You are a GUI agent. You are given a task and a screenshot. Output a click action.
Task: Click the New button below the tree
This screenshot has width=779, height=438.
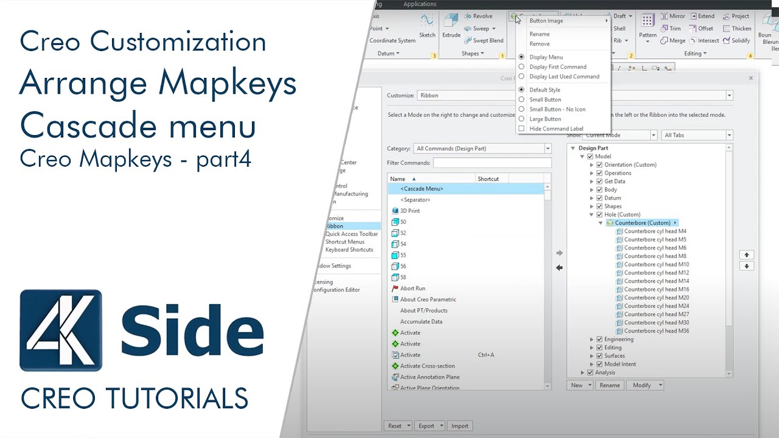(x=580, y=385)
